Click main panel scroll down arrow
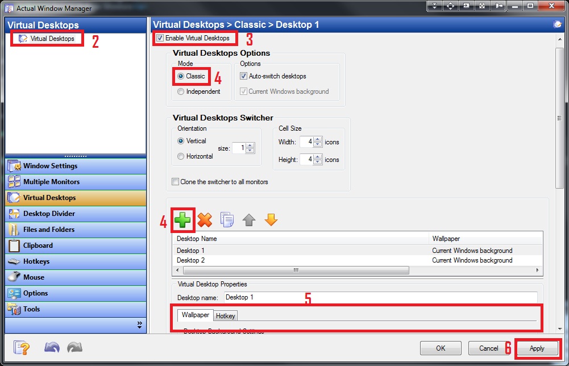 pos(559,328)
